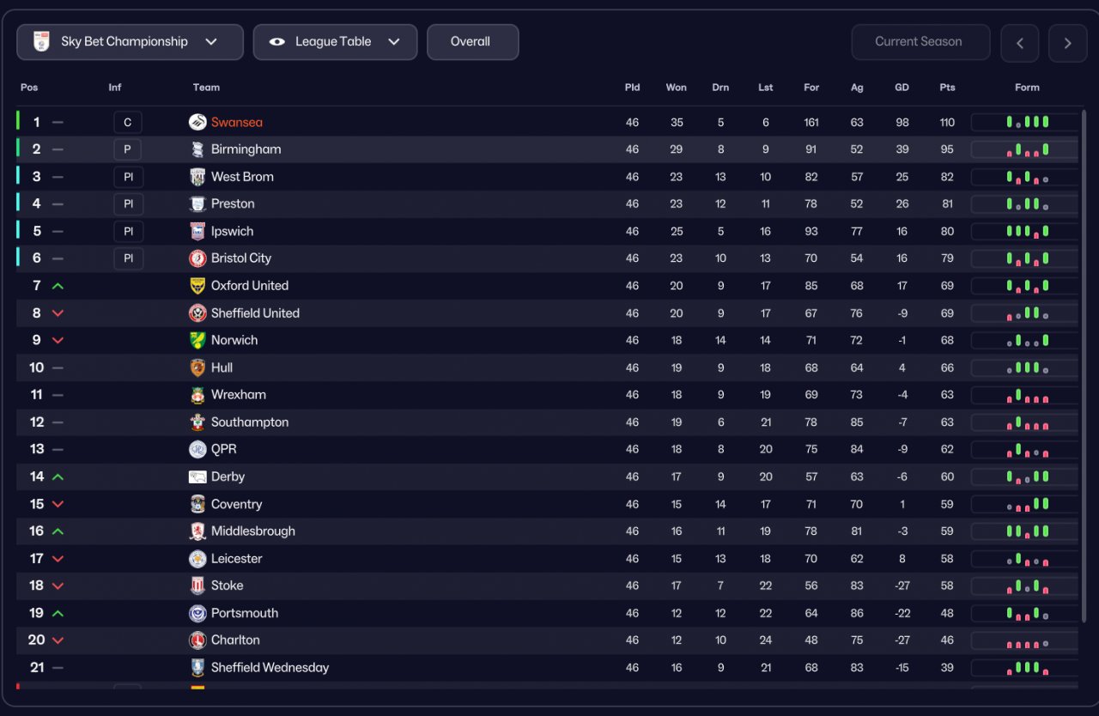Click the champion 'C' info badge
1099x716 pixels.
click(x=128, y=123)
